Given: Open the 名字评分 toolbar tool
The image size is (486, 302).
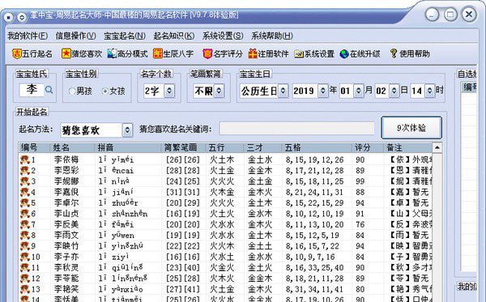Looking at the screenshot, I should point(223,54).
